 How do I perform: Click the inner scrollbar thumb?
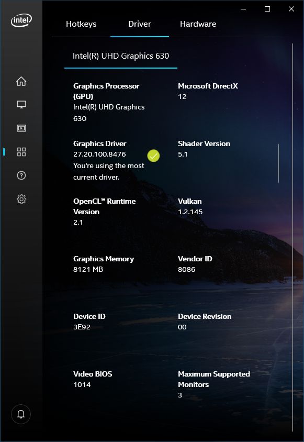click(x=278, y=163)
